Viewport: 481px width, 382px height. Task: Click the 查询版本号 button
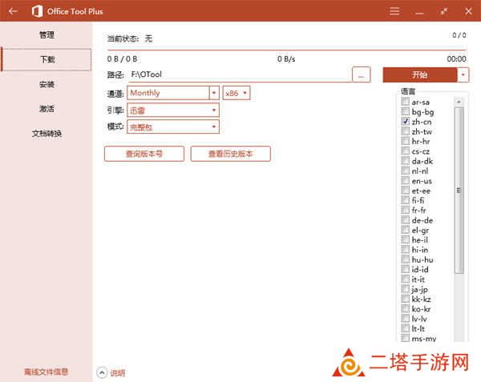click(144, 154)
